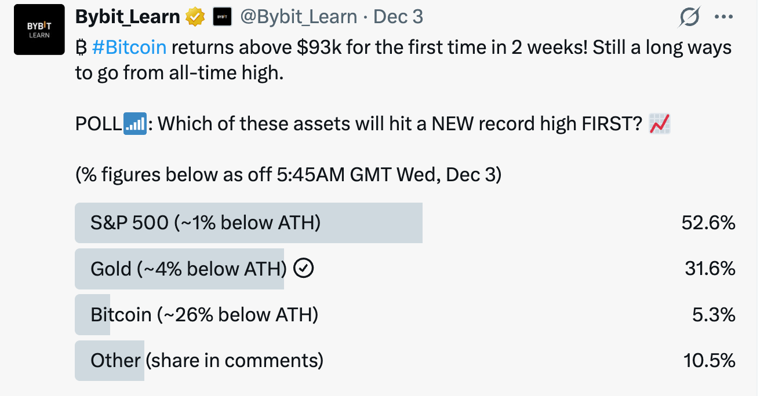The width and height of the screenshot is (764, 396).
Task: Click the bar chart emoji after POLL
Action: coord(134,123)
